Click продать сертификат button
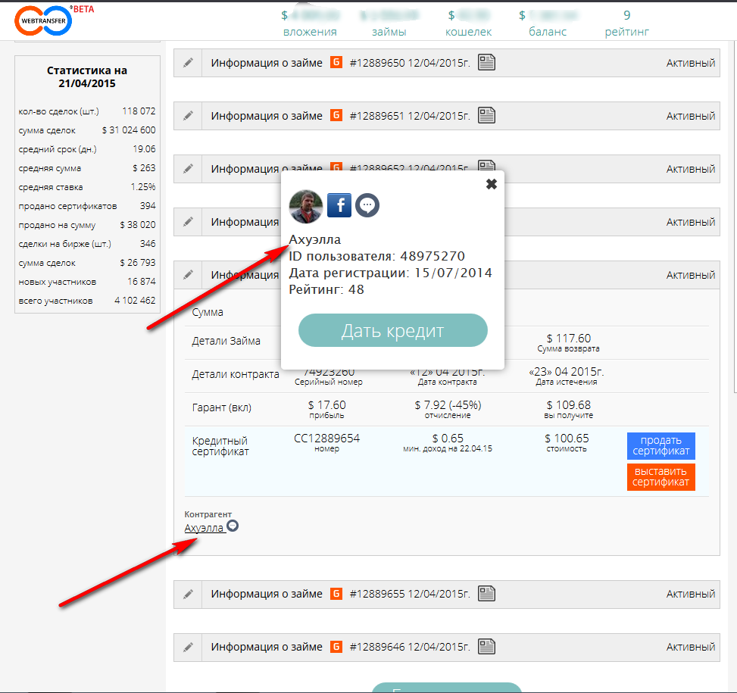737x693 pixels. click(x=660, y=446)
